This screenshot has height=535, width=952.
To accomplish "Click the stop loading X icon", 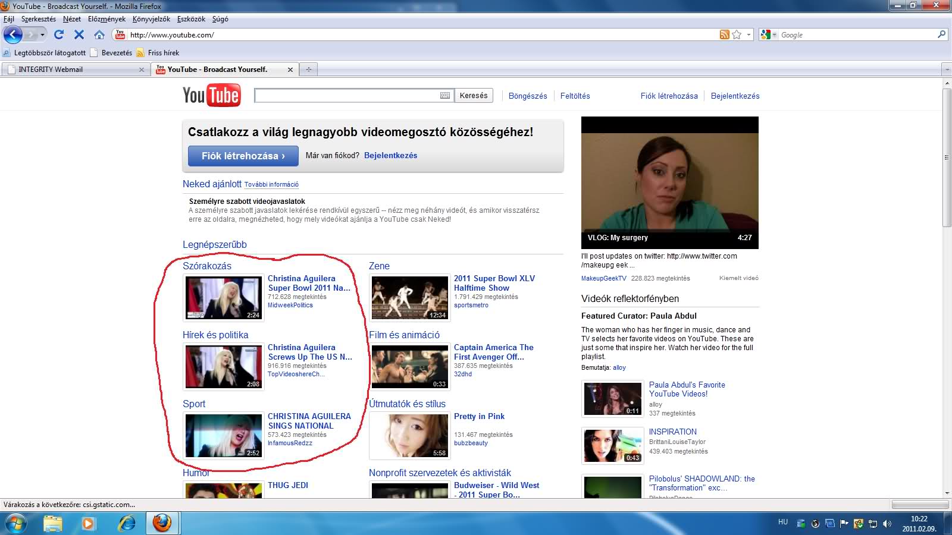I will (79, 34).
